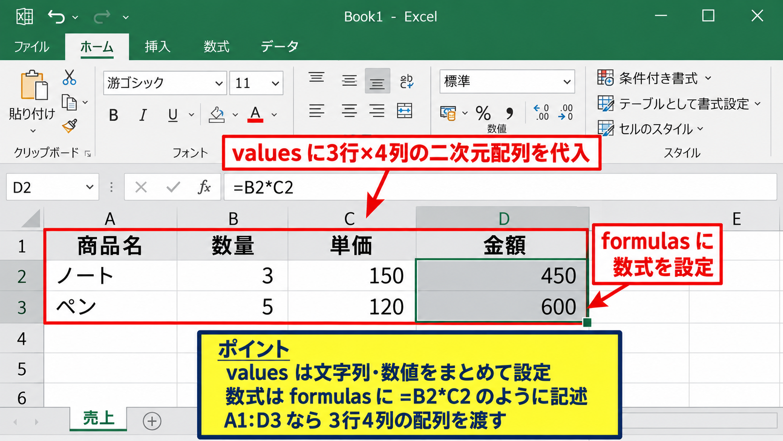783x441 pixels.
Task: Increase decimal places
Action: coord(541,112)
